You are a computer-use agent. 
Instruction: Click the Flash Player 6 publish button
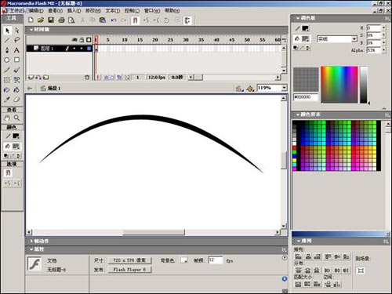coord(129,270)
